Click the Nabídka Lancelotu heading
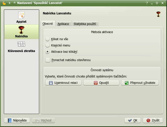The image size is (167, 127). tap(57, 13)
